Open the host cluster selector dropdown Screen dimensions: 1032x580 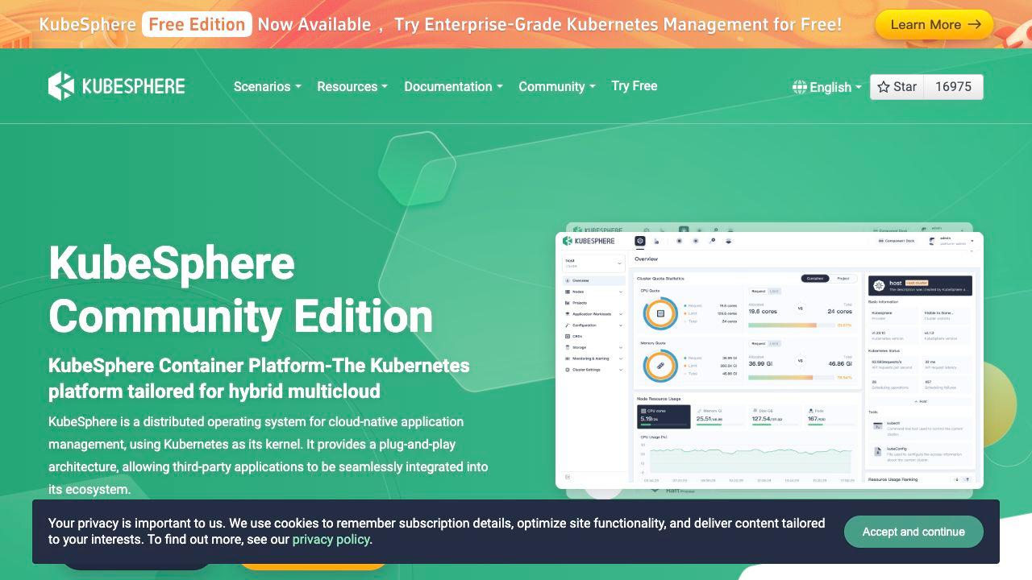pyautogui.click(x=593, y=263)
